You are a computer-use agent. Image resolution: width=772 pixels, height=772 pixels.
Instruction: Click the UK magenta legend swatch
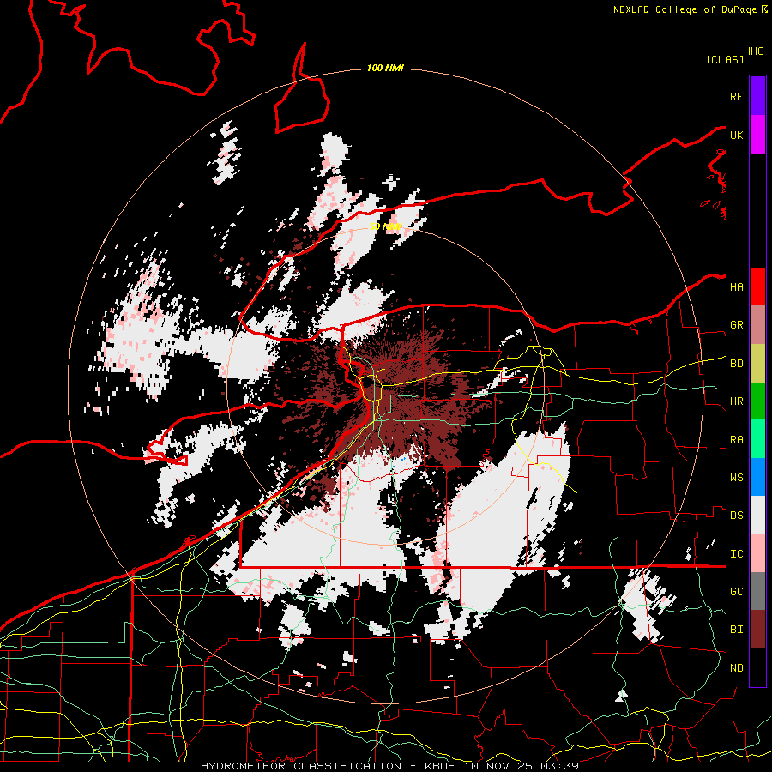tap(757, 135)
